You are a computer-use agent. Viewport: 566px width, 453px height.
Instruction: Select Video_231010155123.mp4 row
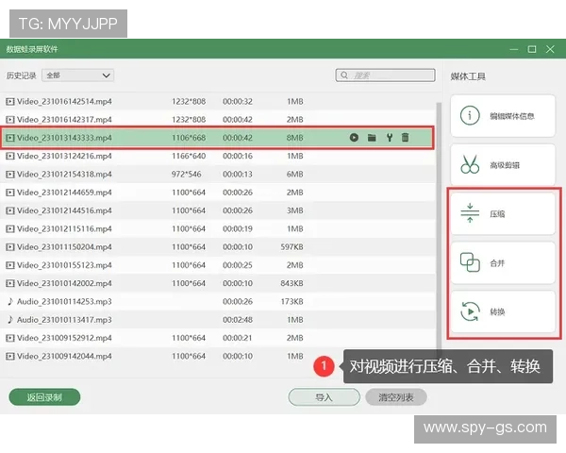point(218,265)
